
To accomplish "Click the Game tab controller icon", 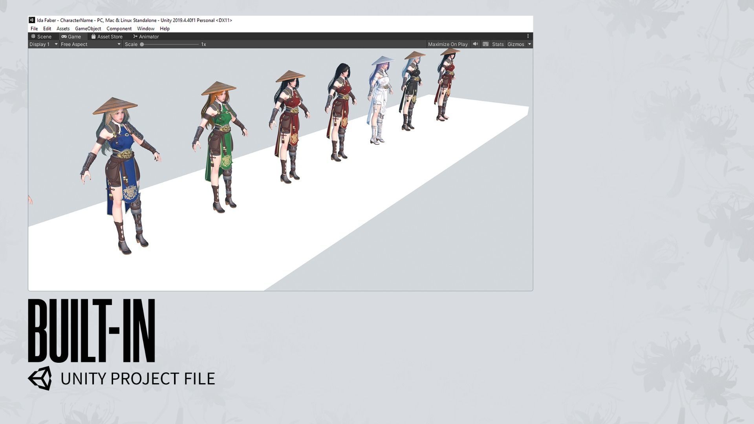I will click(x=64, y=37).
